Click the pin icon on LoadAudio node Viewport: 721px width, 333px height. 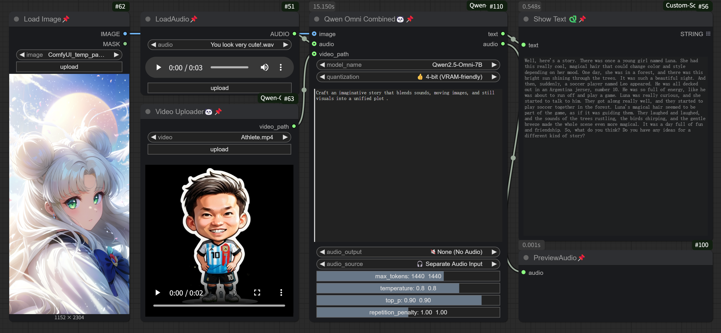pyautogui.click(x=194, y=19)
